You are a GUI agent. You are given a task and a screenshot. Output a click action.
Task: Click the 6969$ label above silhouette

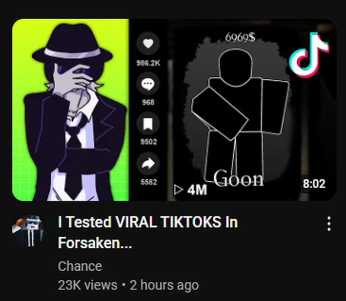click(x=240, y=37)
